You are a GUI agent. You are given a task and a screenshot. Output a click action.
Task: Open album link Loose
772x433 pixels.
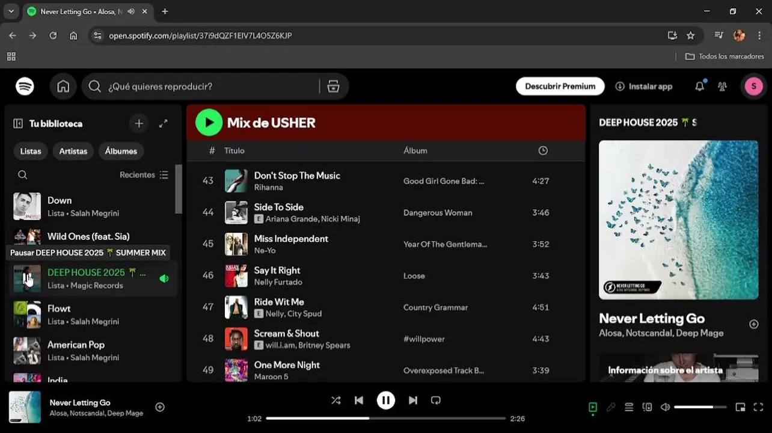click(x=414, y=276)
